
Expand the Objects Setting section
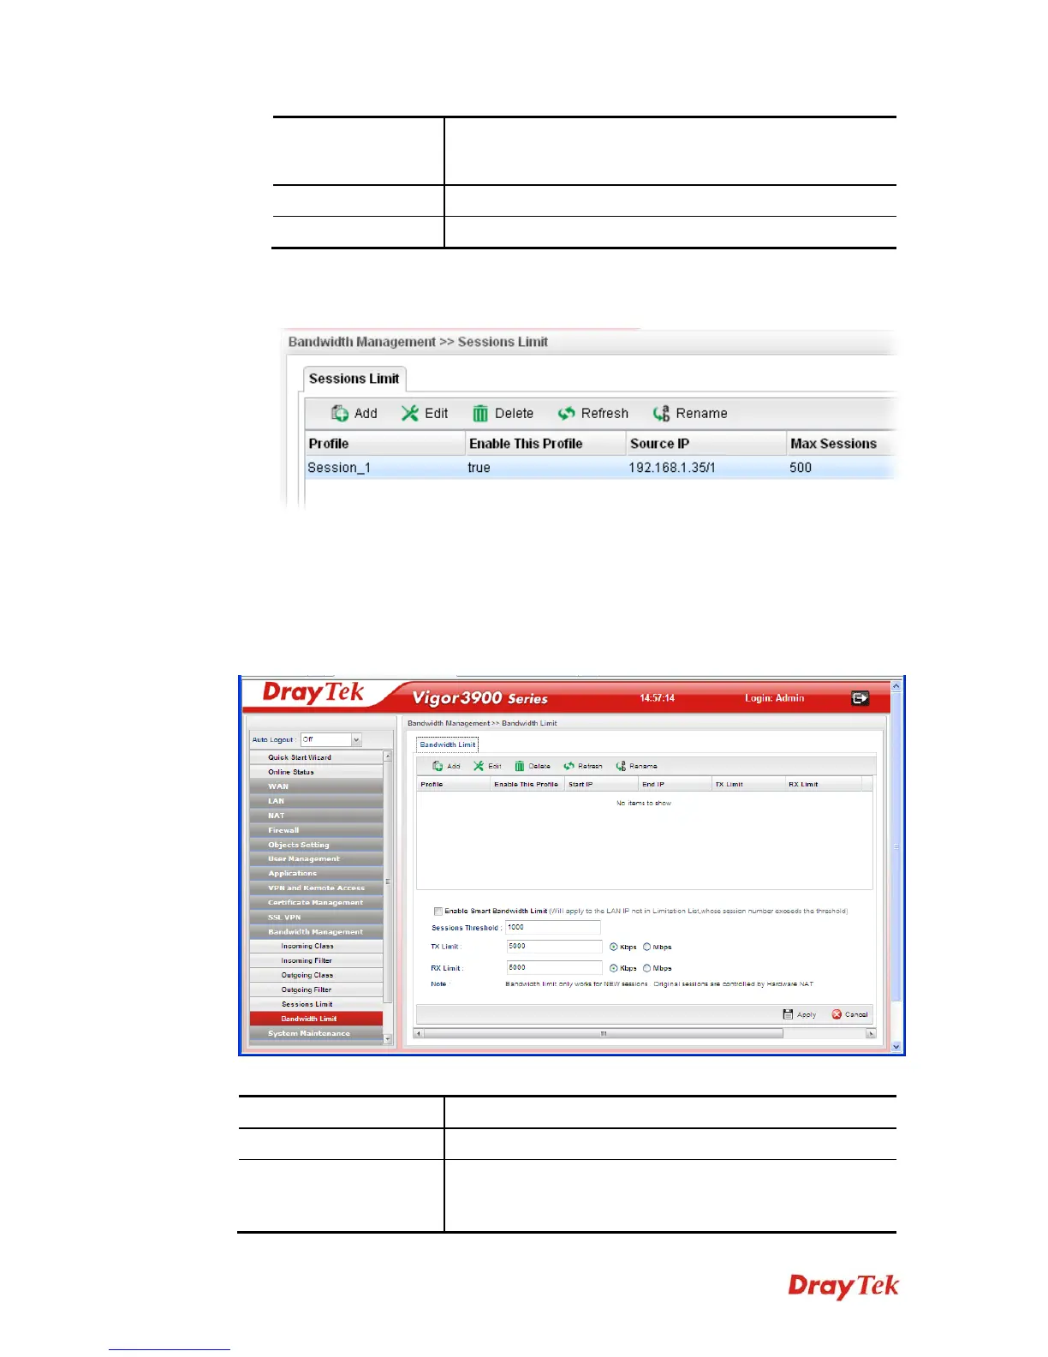[x=316, y=845]
